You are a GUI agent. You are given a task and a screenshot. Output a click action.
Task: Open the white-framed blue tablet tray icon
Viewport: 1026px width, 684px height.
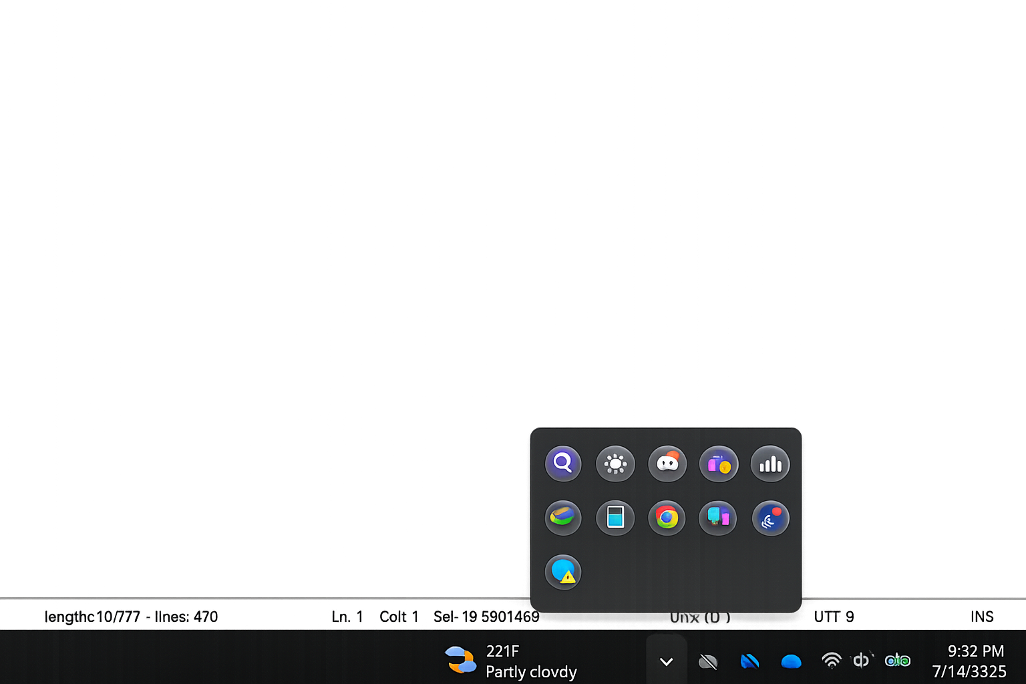tap(615, 518)
